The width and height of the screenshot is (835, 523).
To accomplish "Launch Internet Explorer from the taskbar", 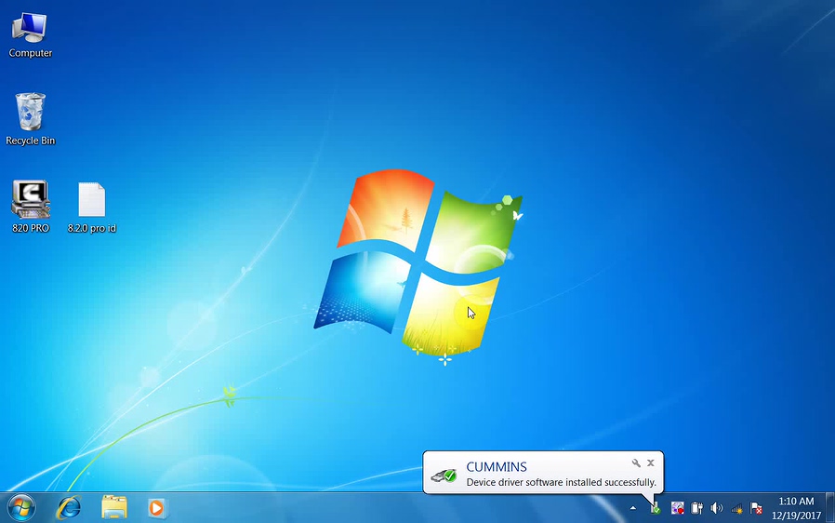I will [x=69, y=507].
